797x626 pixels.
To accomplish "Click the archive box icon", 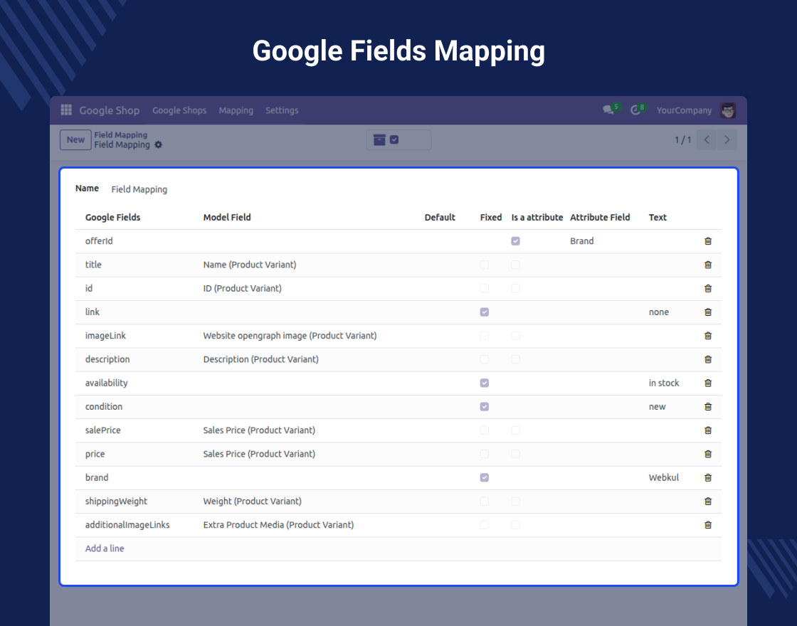I will 379,139.
